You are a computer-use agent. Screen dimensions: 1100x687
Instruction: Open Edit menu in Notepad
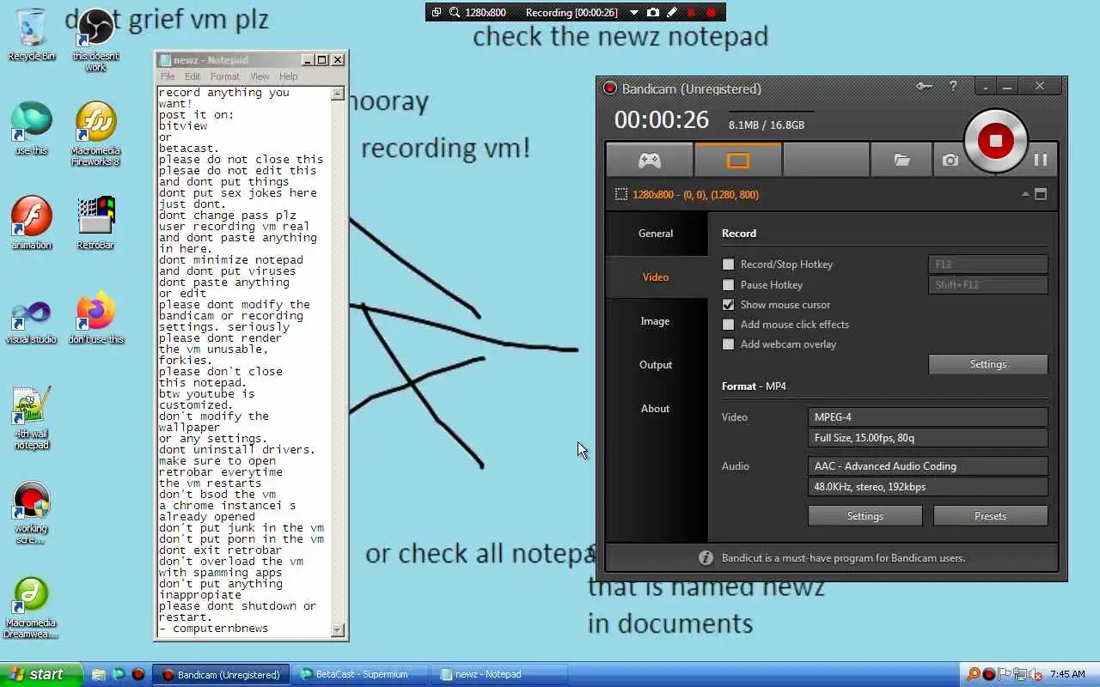pyautogui.click(x=192, y=76)
